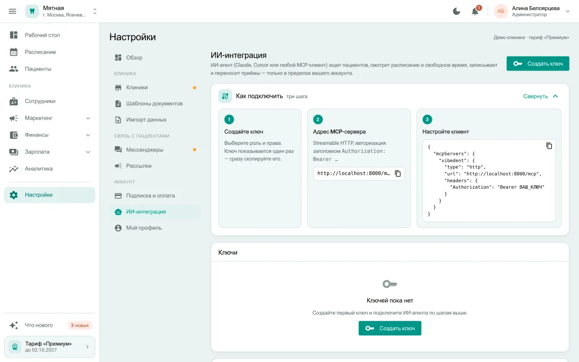
Task: Click the Настройки gear icon
Action: click(14, 195)
